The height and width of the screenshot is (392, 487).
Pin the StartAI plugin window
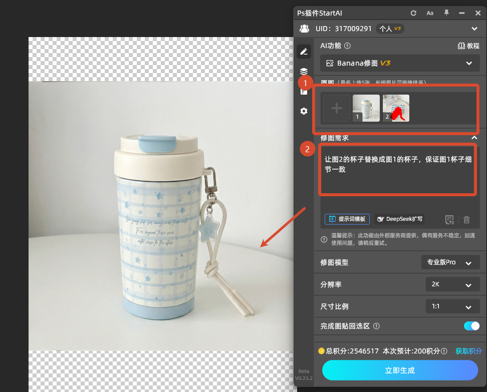(x=445, y=13)
